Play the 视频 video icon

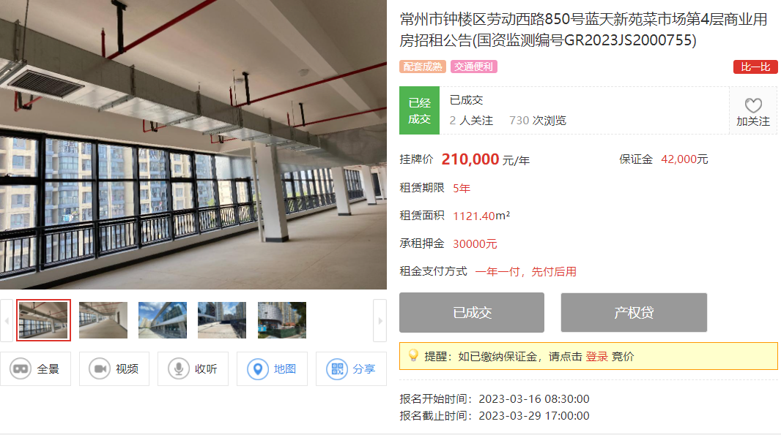coord(100,369)
